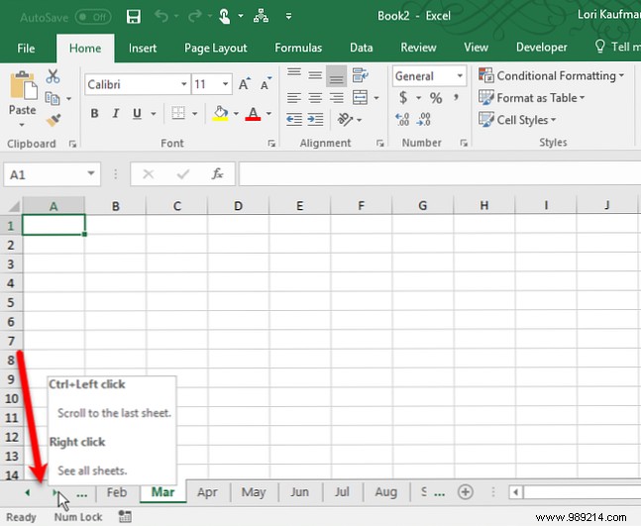
Task: Click the Merge & Center icon
Action: pos(361,98)
